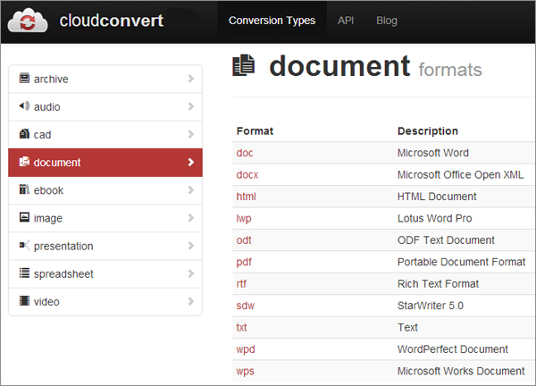Select the archive category icon

[x=24, y=79]
